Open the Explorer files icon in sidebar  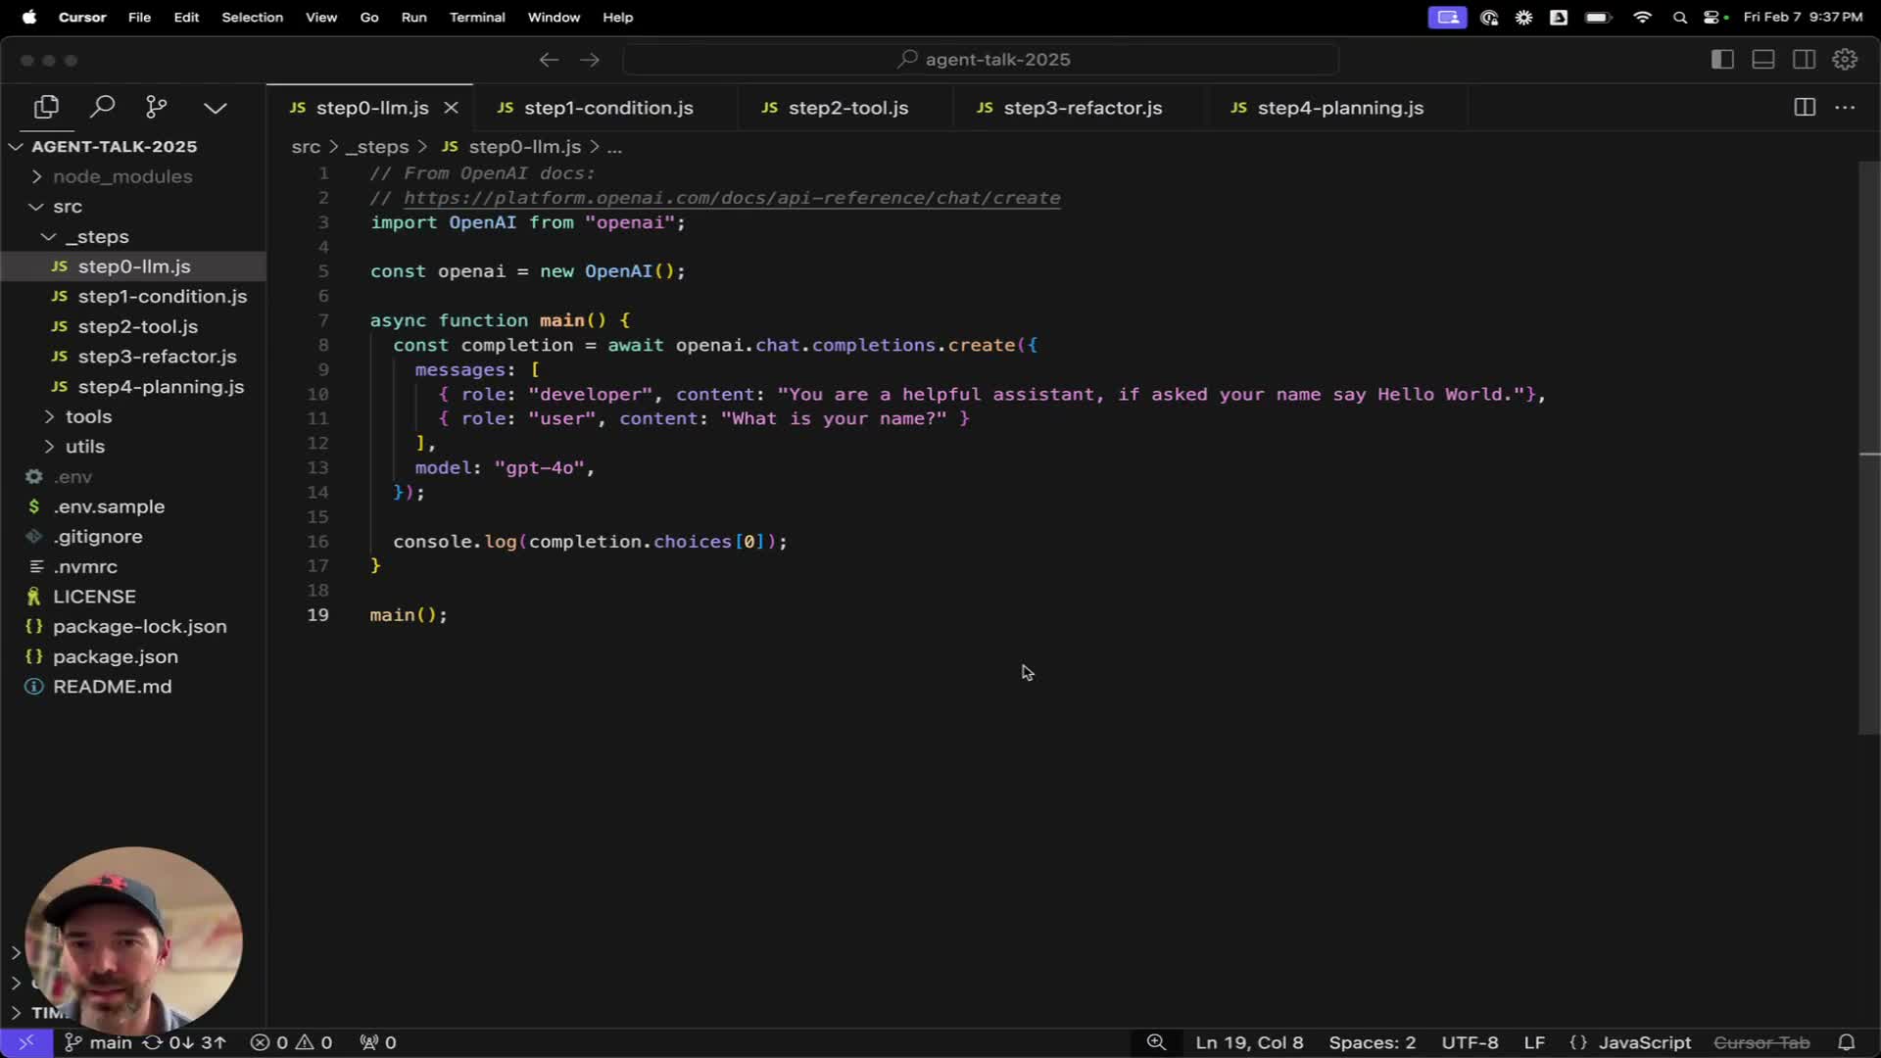pos(46,107)
